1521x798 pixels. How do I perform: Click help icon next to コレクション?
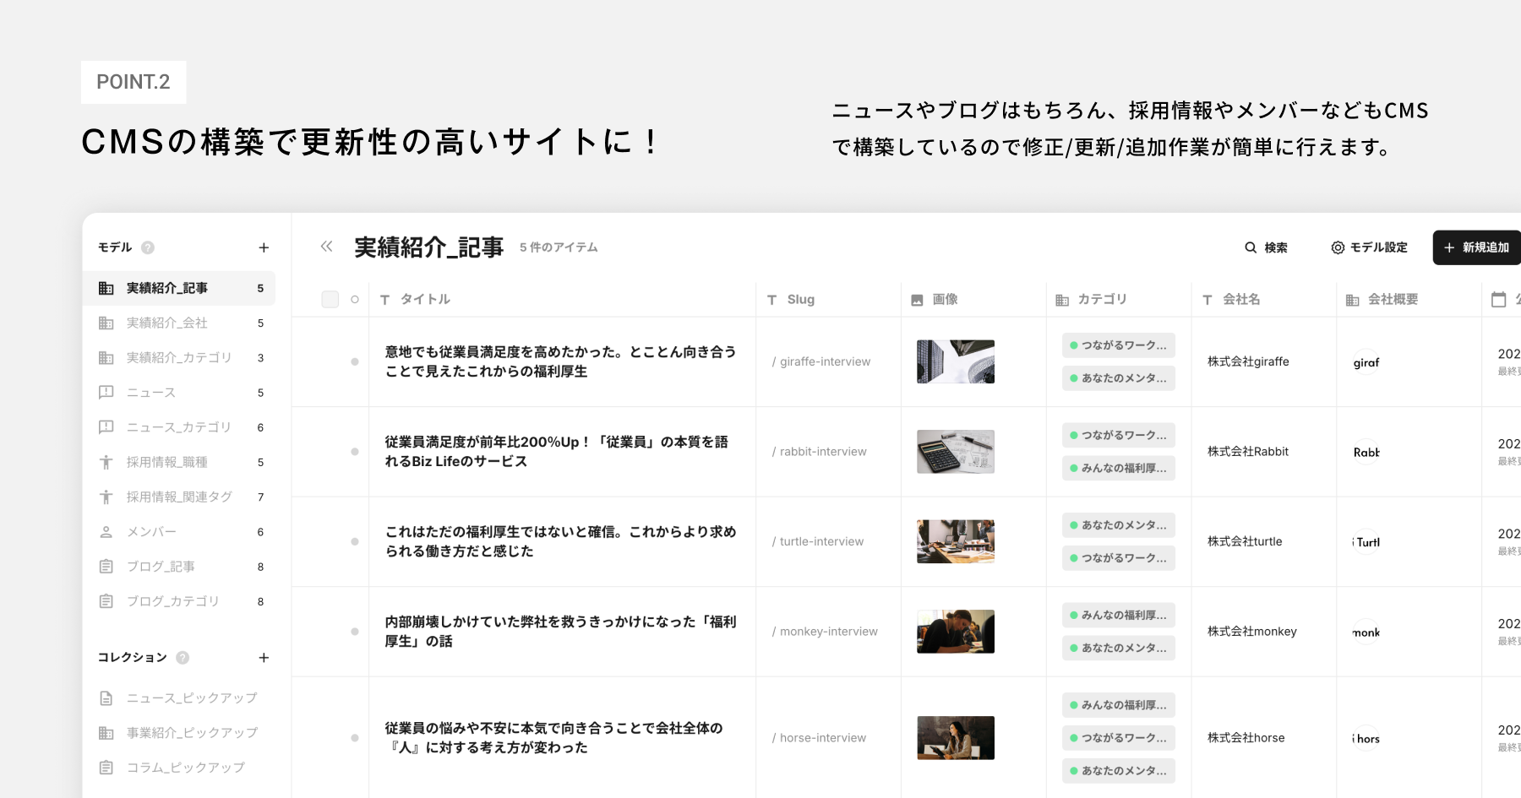point(183,658)
